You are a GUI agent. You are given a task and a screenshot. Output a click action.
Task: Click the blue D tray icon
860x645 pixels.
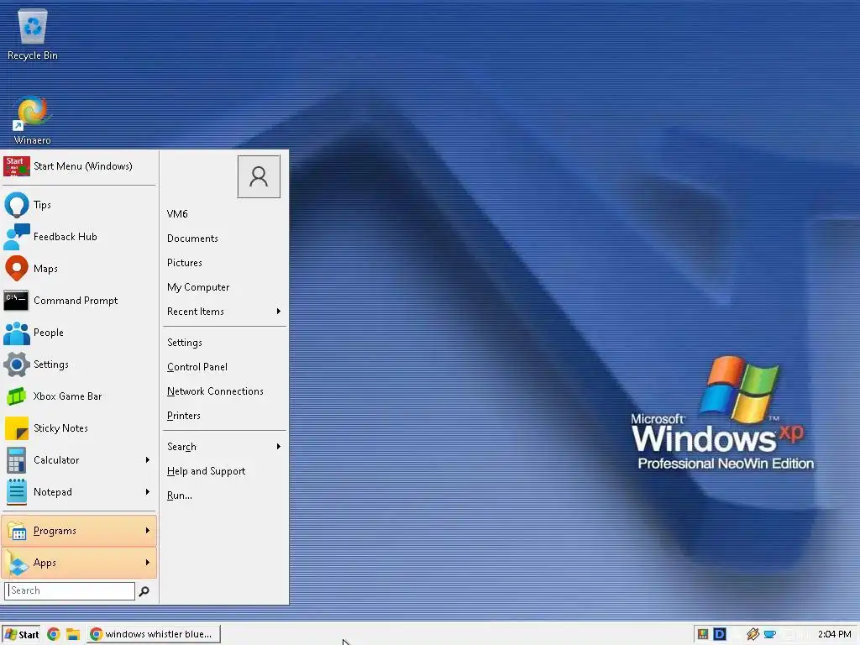[x=720, y=634]
